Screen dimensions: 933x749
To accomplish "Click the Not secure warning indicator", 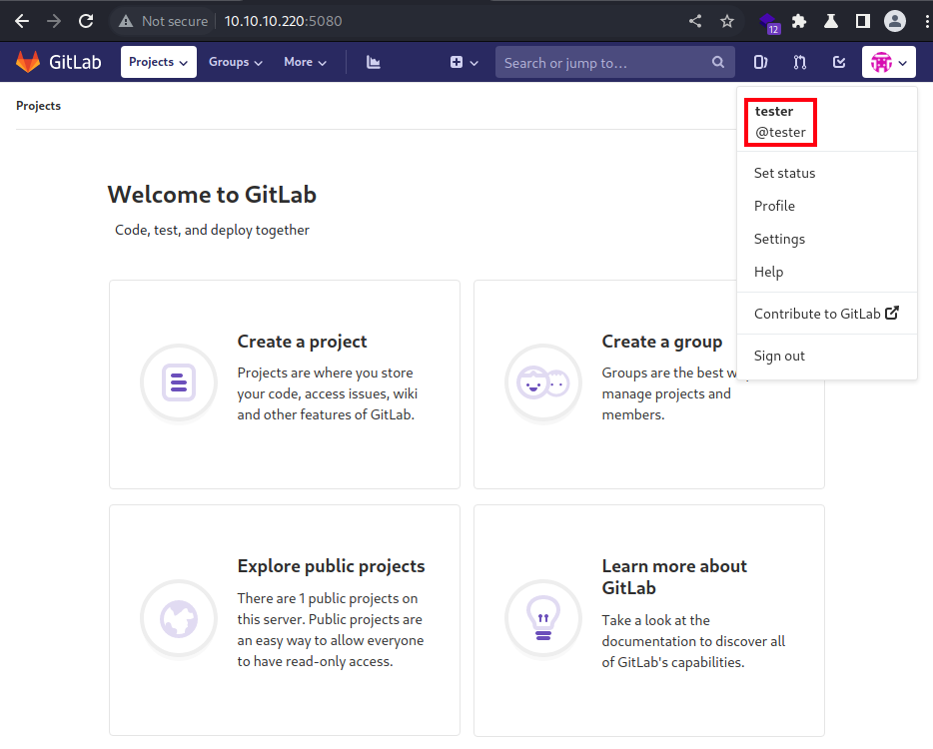I will (x=163, y=21).
